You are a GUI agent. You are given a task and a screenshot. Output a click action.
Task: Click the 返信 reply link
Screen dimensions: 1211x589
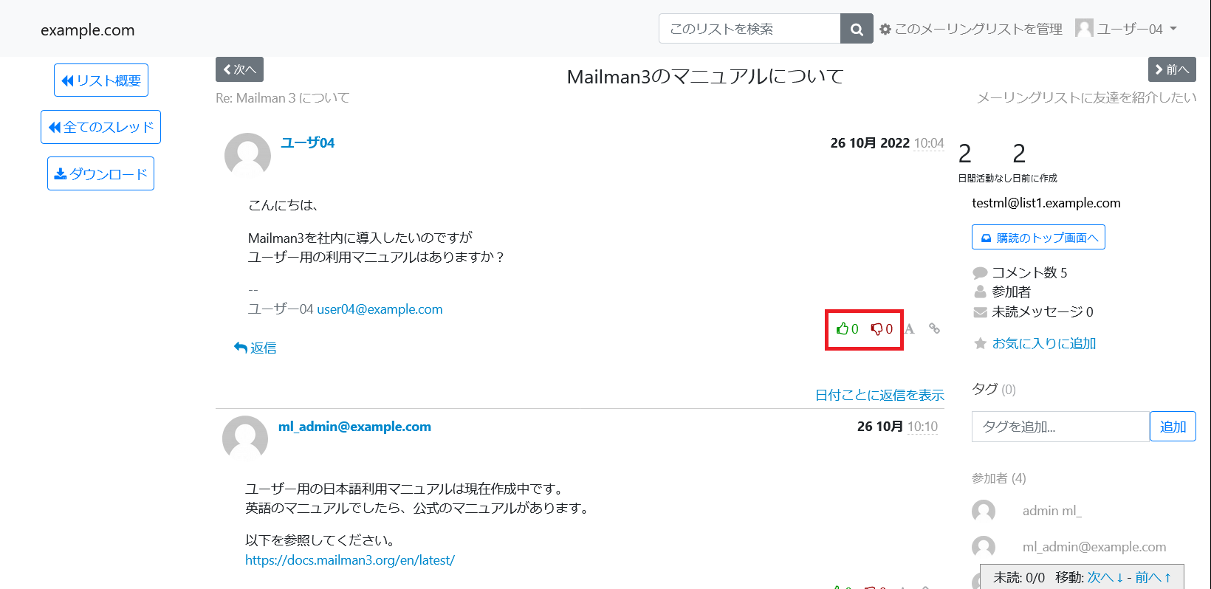coord(255,348)
